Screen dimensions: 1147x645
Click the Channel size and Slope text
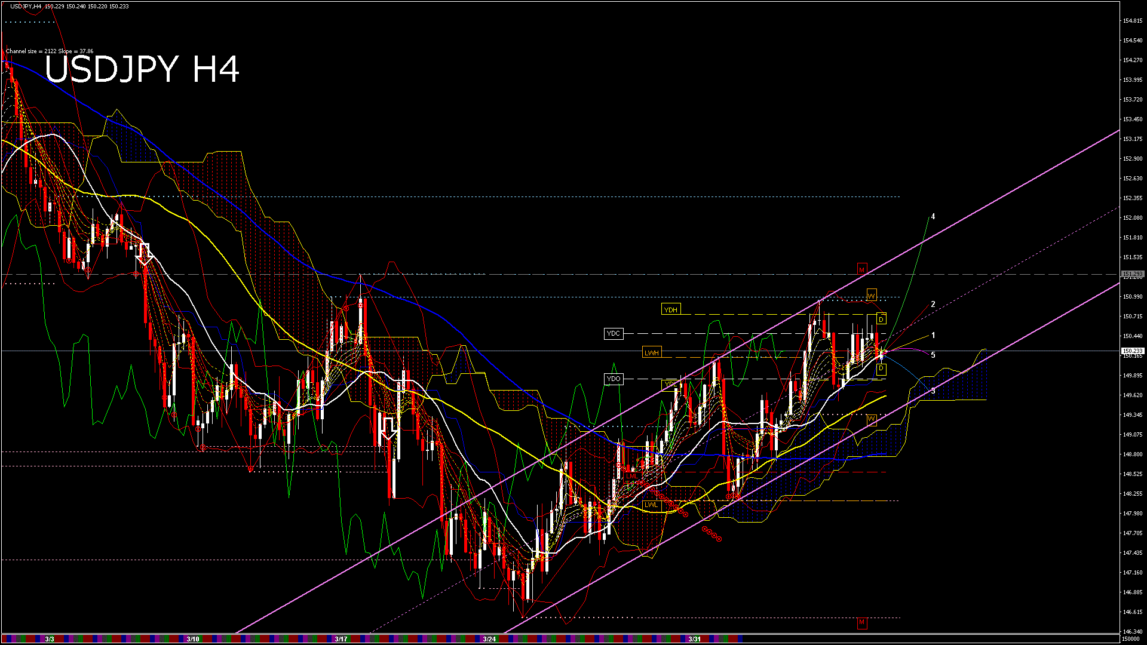tap(50, 51)
